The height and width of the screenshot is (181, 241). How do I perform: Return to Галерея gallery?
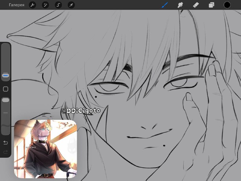click(17, 5)
